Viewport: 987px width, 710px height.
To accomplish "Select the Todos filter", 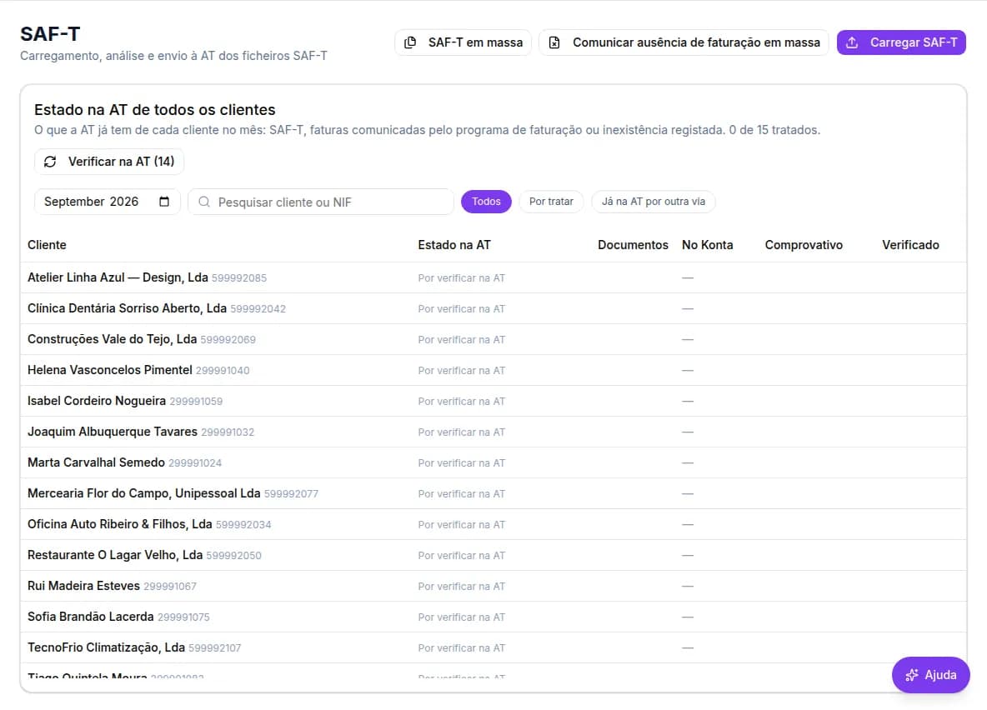I will 486,202.
